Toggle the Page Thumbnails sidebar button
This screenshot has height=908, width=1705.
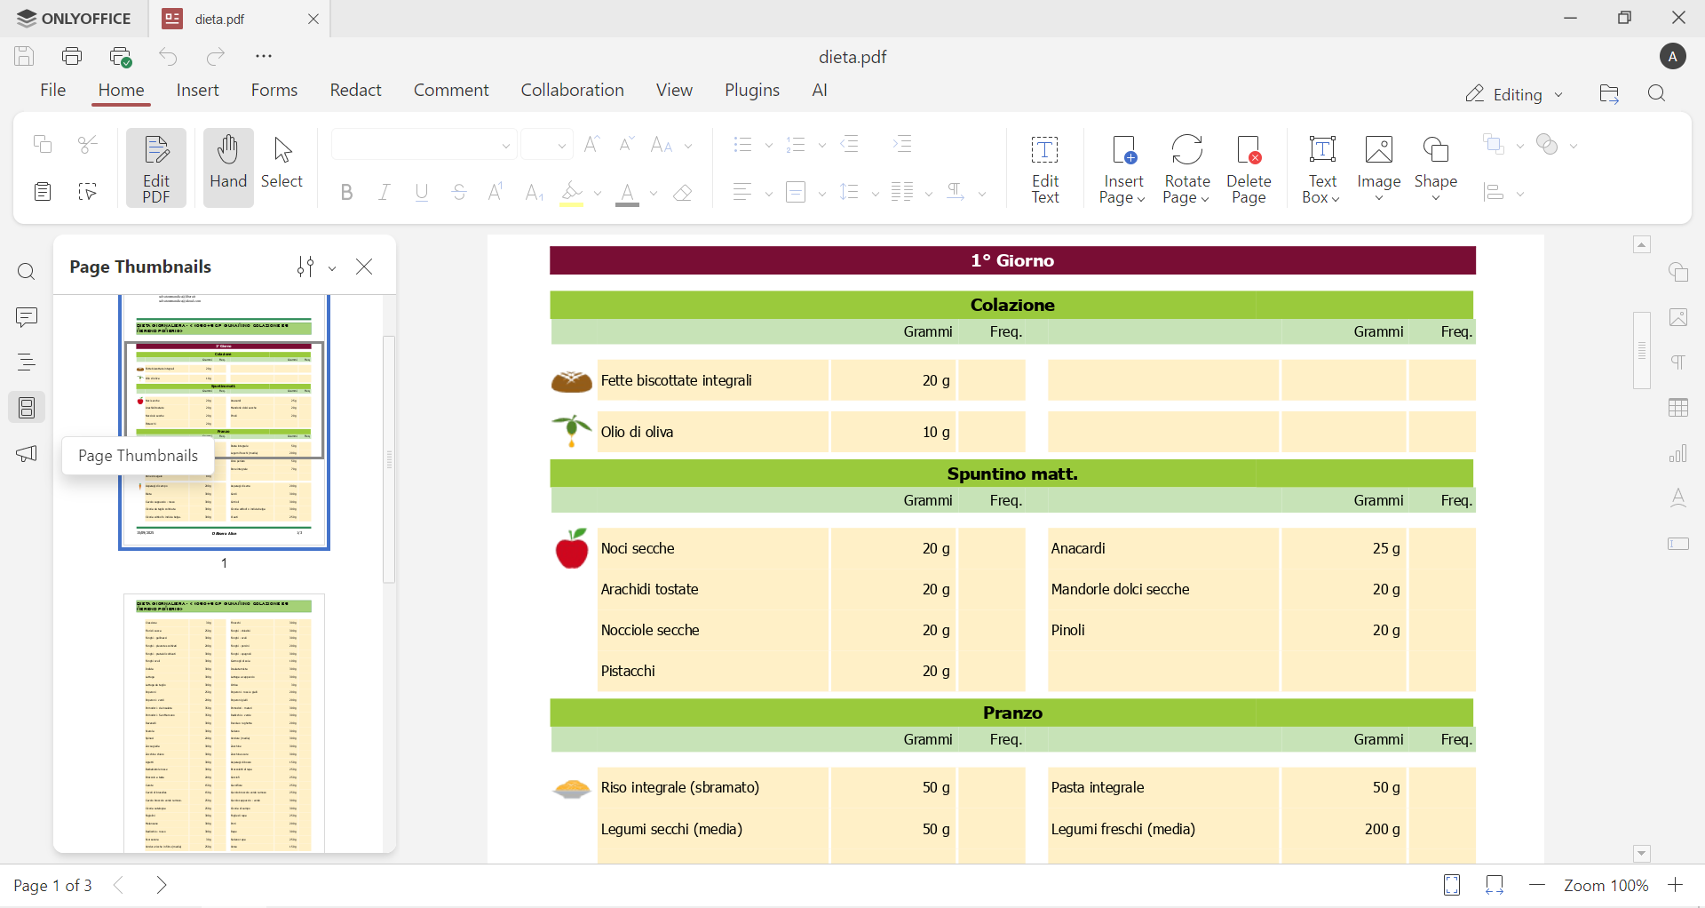point(27,408)
